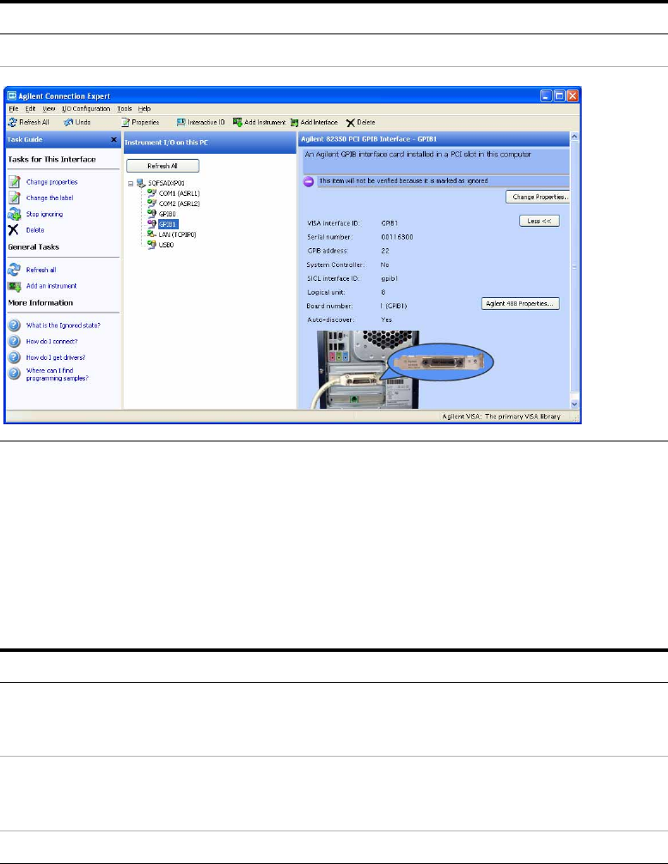Select the GPIB1 tree item
The width and height of the screenshot is (668, 864).
point(168,224)
